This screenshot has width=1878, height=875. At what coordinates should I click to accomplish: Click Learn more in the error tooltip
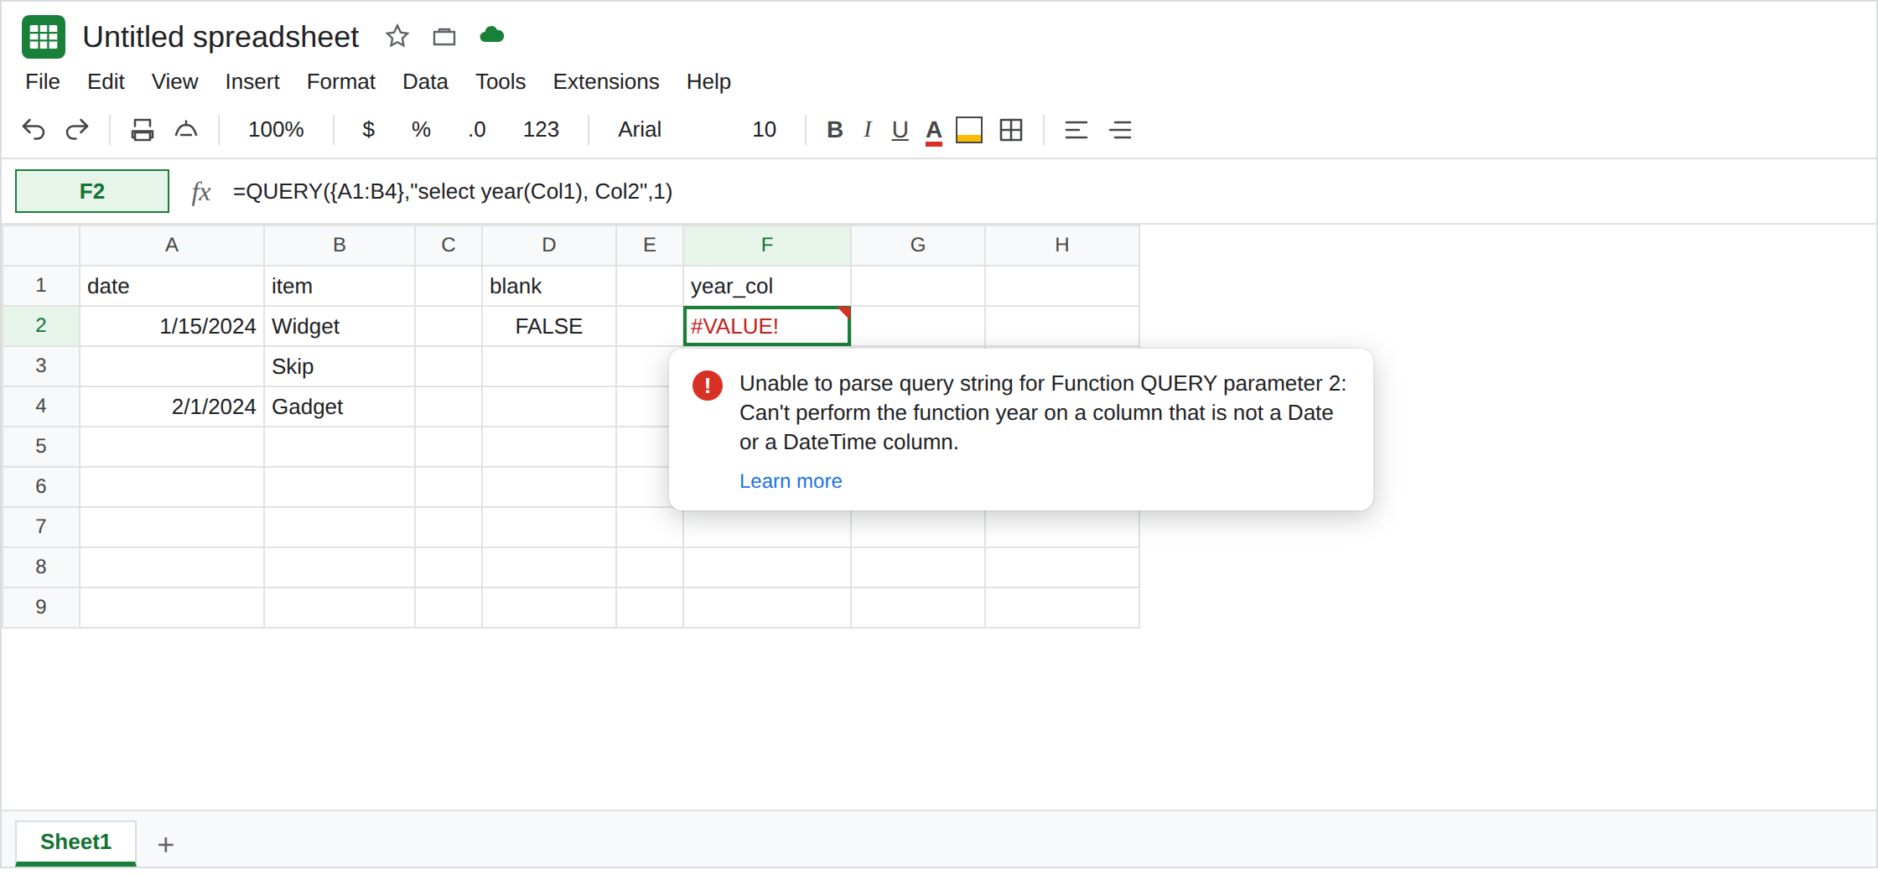pyautogui.click(x=791, y=481)
